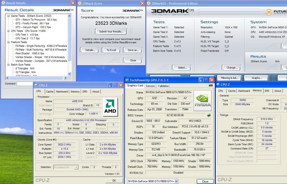
Task: Click up arrow of results tree scrollbar
Action: [x=69, y=16]
